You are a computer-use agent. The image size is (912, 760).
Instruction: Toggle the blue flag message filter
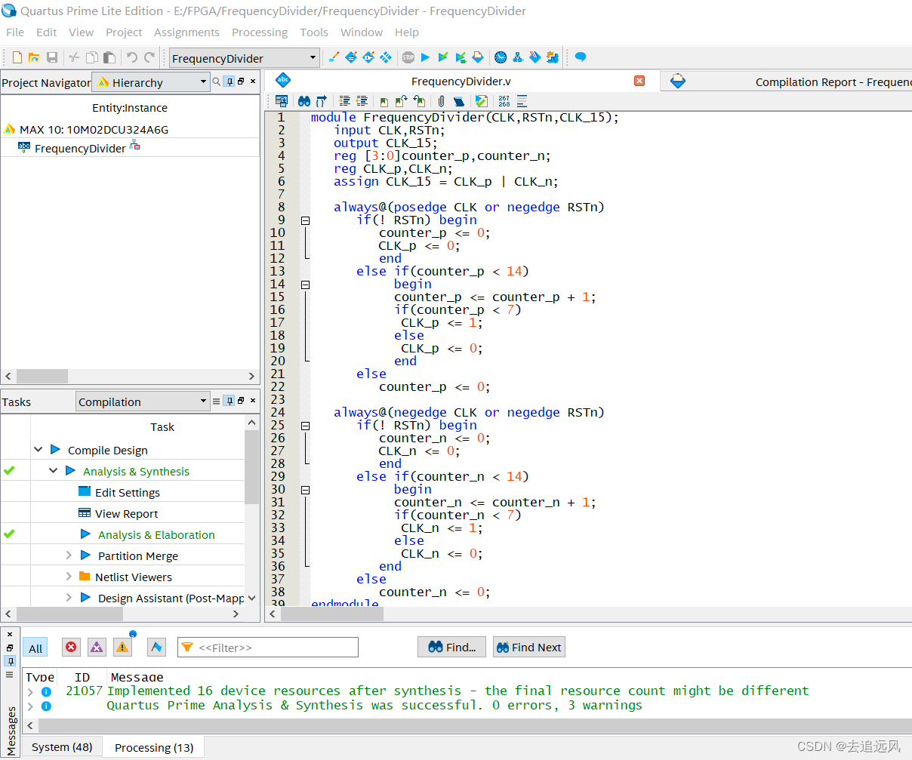tap(156, 647)
